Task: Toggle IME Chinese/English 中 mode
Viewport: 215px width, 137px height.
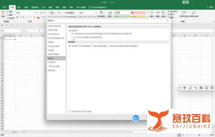Action: pyautogui.click(x=185, y=88)
